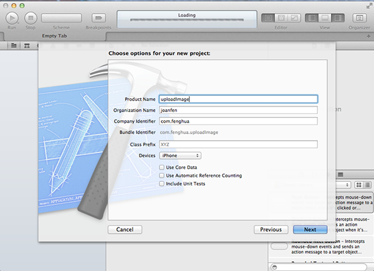Click the Class Prefix field
Image resolution: width=374 pixels, height=271 pixels.
point(238,145)
